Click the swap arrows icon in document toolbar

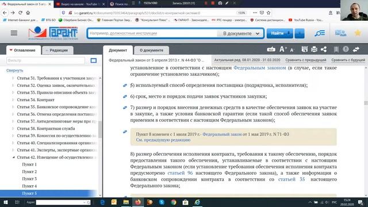(x=356, y=49)
